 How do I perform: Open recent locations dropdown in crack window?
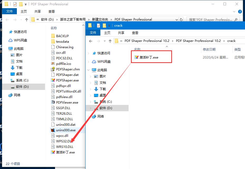[105, 41]
